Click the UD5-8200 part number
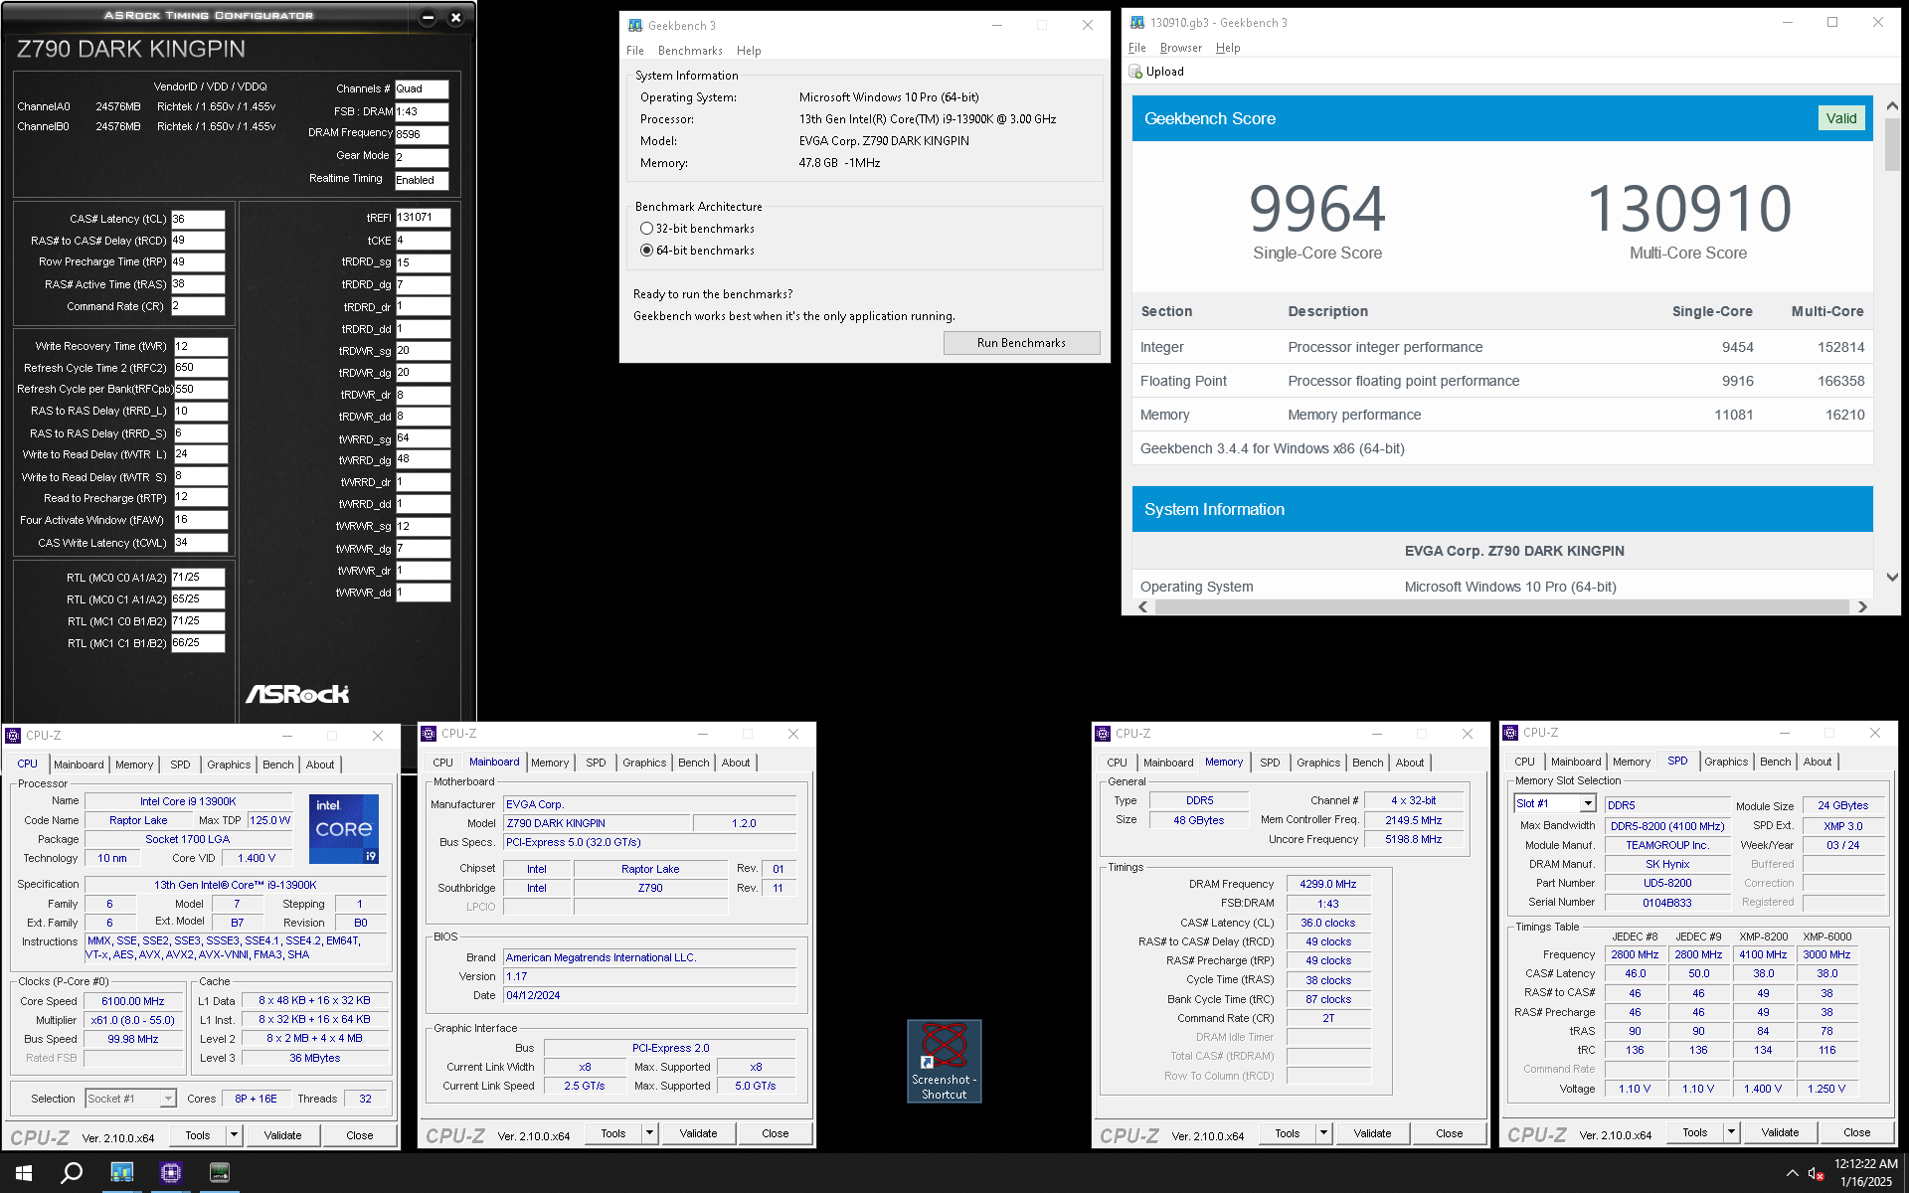Image resolution: width=1909 pixels, height=1193 pixels. pos(1667,883)
